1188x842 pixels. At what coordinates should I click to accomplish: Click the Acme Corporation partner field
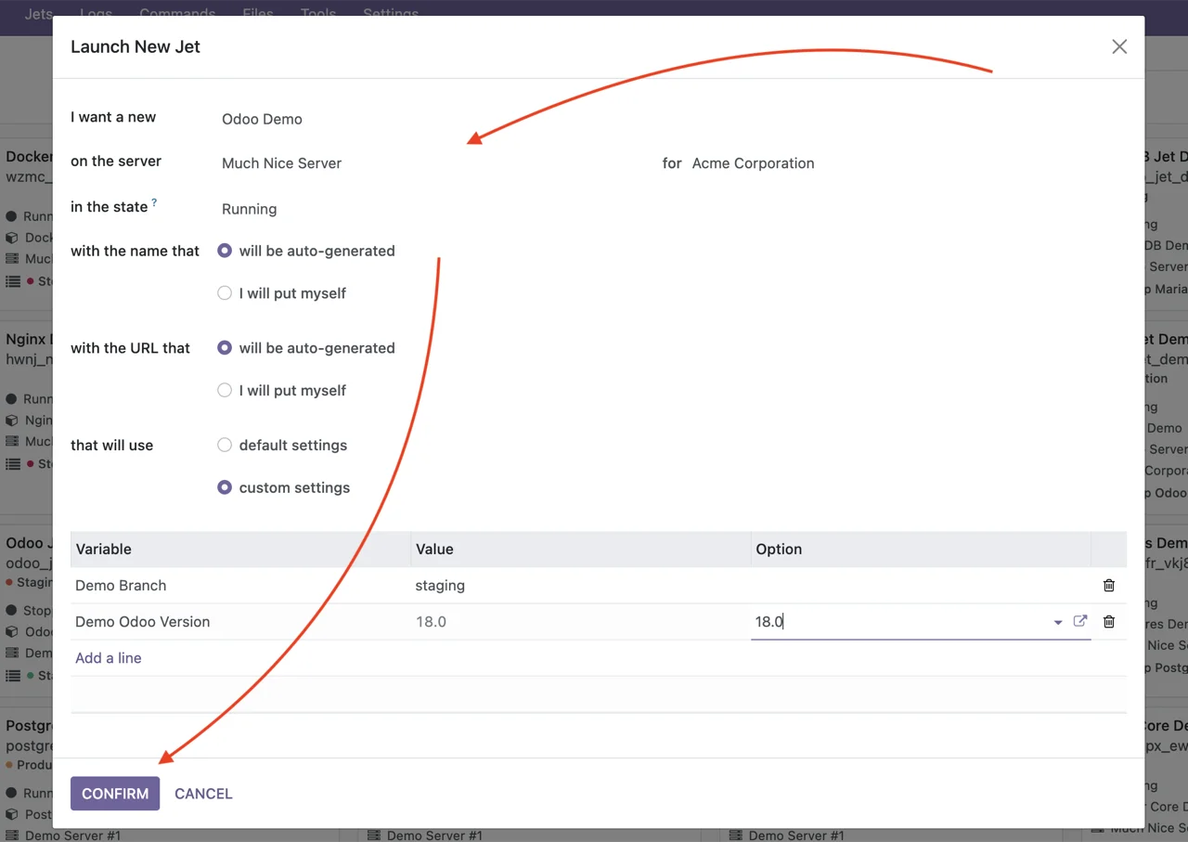(x=753, y=163)
